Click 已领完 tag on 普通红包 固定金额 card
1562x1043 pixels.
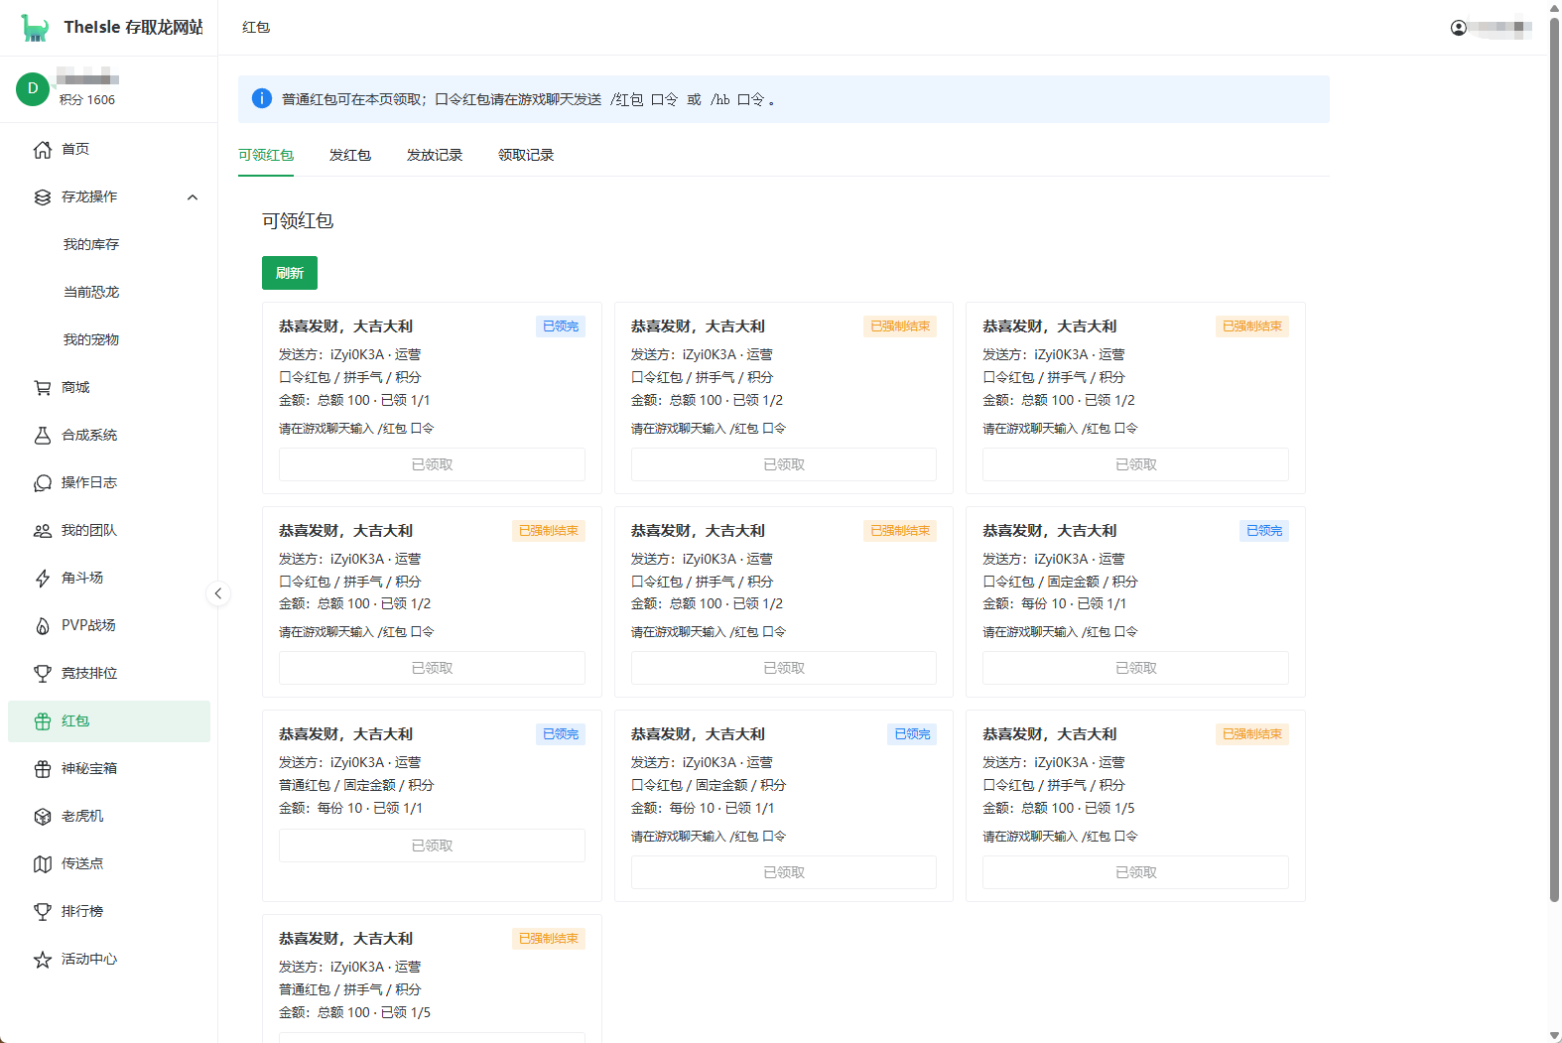(561, 734)
